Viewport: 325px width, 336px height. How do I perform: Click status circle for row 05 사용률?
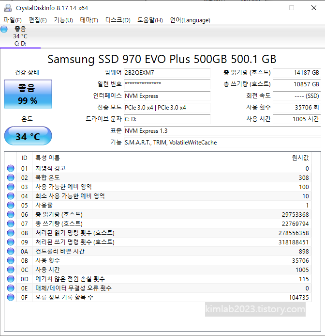point(11,205)
